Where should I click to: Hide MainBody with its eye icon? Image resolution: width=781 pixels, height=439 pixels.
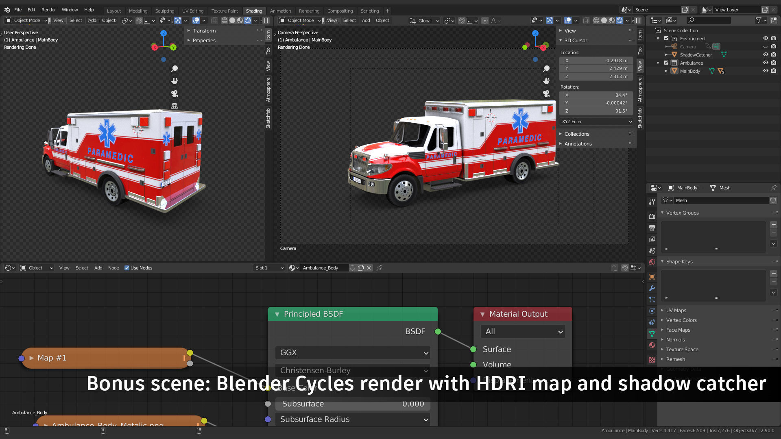tap(766, 71)
